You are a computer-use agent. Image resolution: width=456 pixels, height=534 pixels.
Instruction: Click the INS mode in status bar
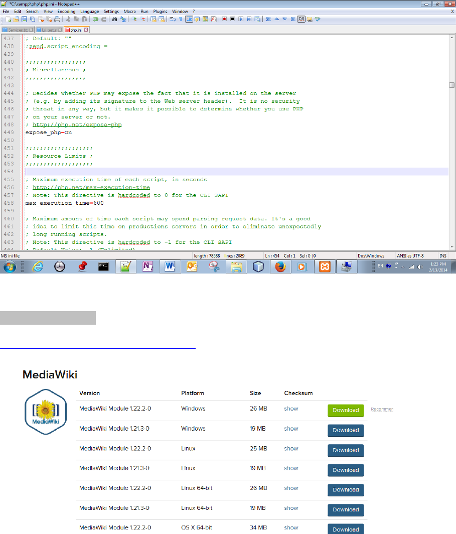pos(443,256)
